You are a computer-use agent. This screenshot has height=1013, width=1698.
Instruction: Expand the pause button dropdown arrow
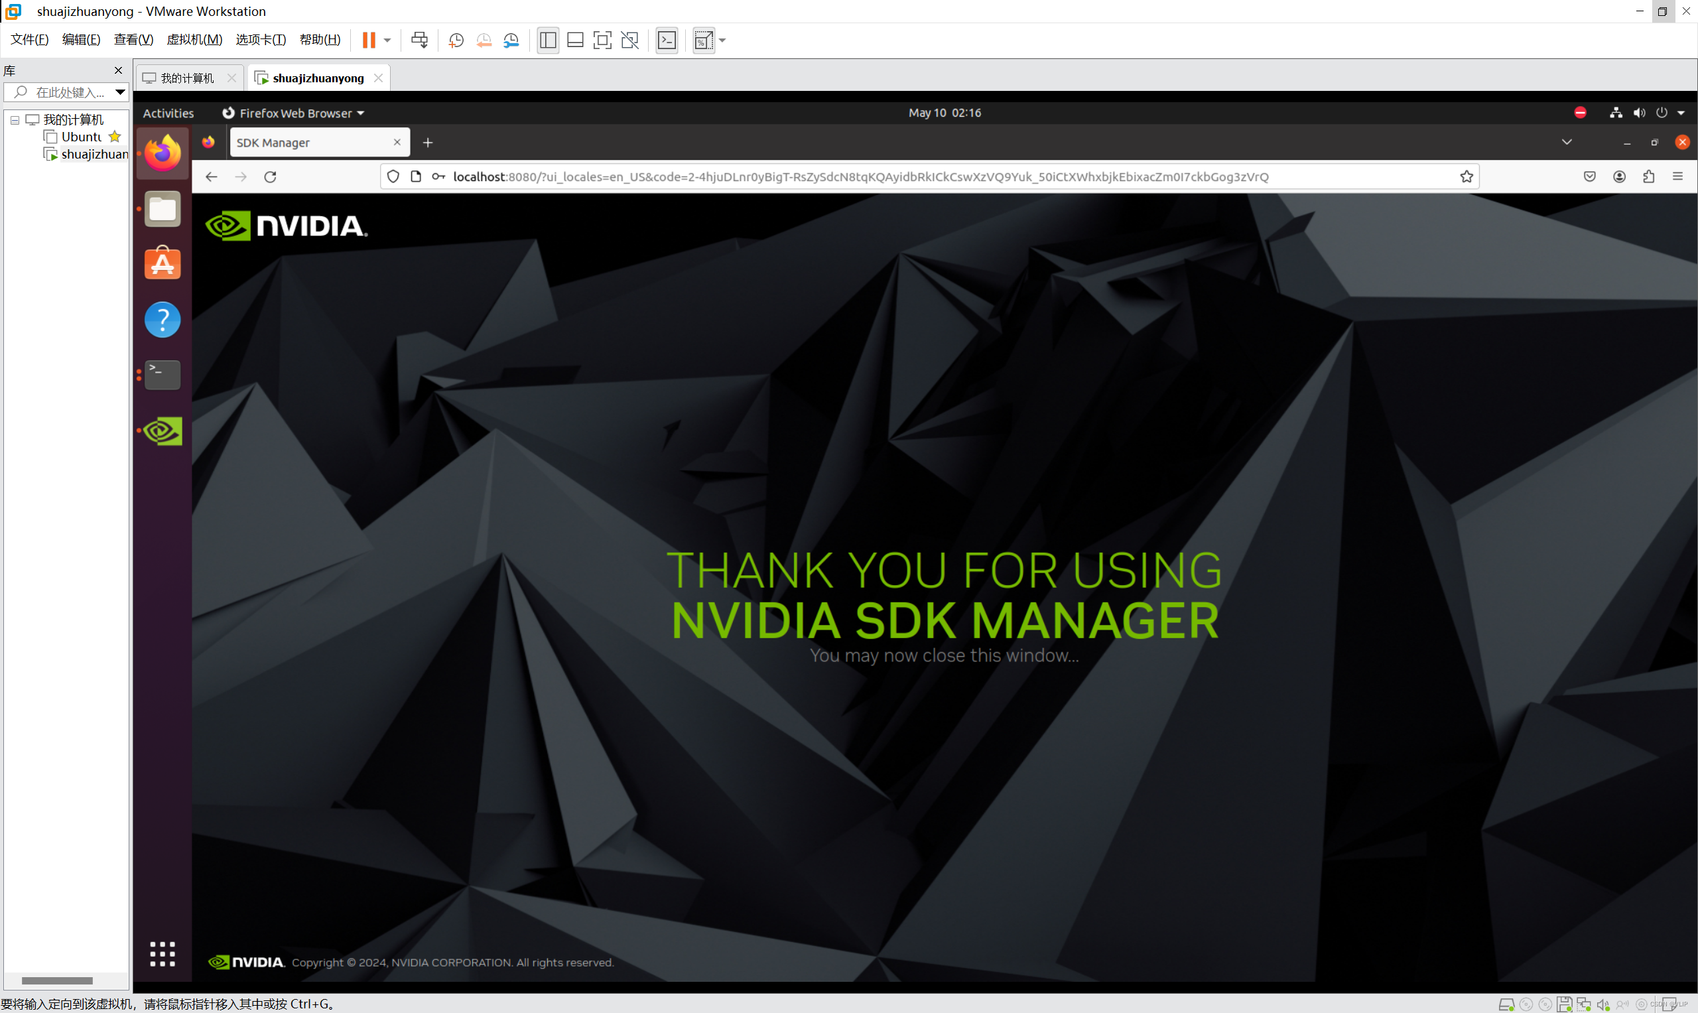point(387,40)
